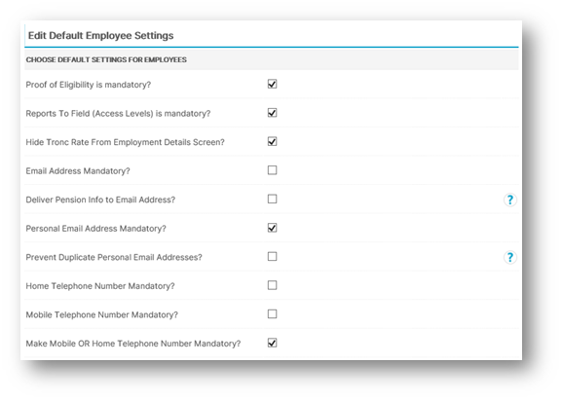Image resolution: width=563 pixels, height=401 pixels.
Task: Uncheck Hide Tronc Rate From Employment Details
Action: [x=272, y=141]
